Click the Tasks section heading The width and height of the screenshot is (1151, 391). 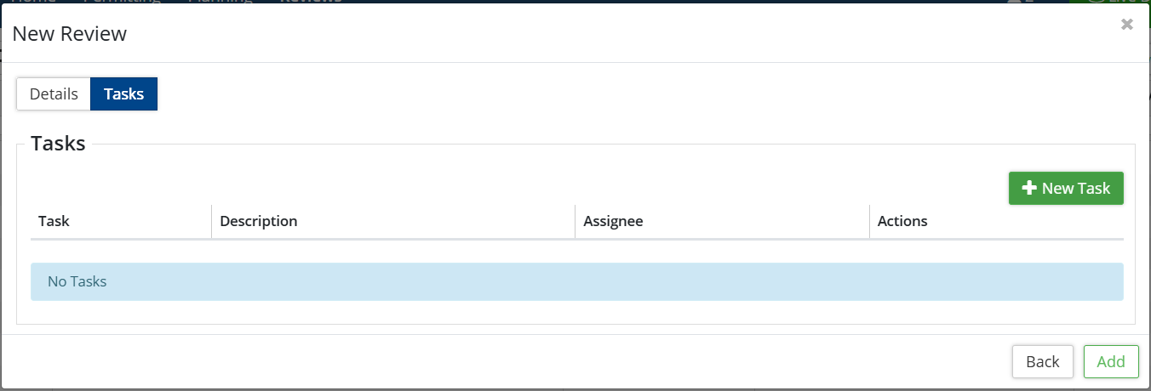[x=58, y=144]
